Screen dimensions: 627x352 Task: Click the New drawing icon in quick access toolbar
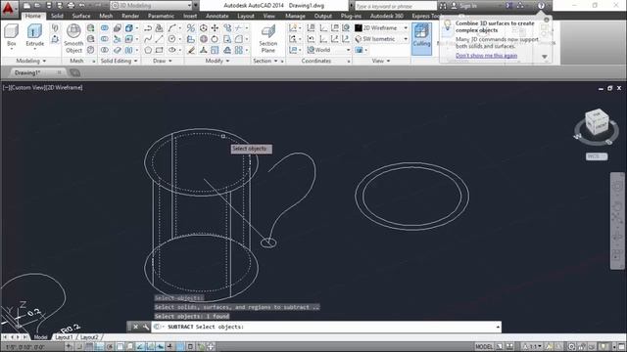click(26, 6)
